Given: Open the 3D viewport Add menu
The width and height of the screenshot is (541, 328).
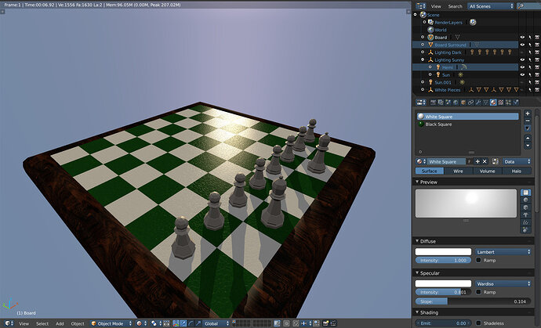Looking at the screenshot, I should tap(60, 323).
